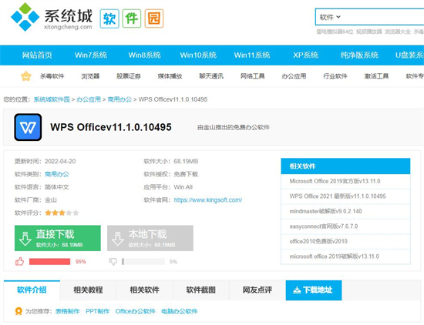Viewport: 424px width, 325px height.
Task: Open Microsoft Office 2019官方版 related software
Action: (335, 181)
